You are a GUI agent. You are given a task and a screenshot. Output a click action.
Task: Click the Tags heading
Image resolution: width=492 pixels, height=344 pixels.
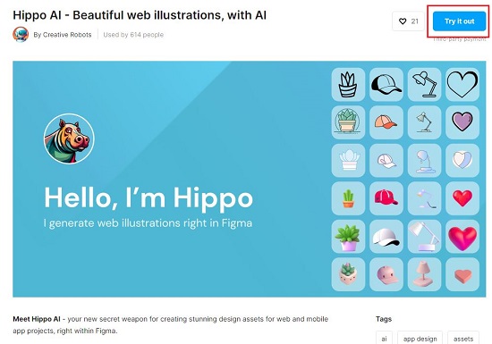click(384, 319)
